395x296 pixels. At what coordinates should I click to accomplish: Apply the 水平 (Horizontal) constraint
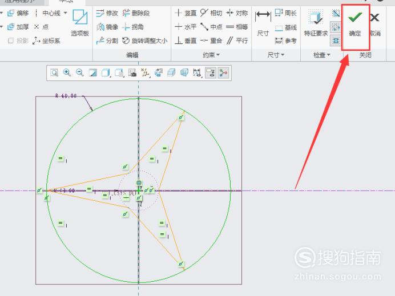click(186, 27)
